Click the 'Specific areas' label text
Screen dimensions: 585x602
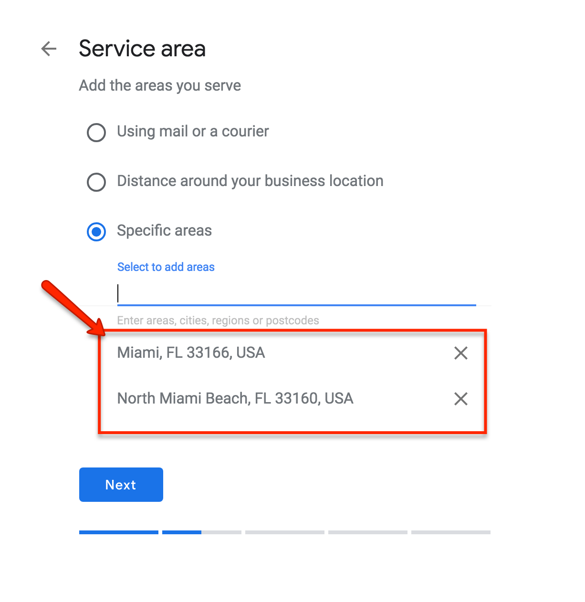[164, 230]
